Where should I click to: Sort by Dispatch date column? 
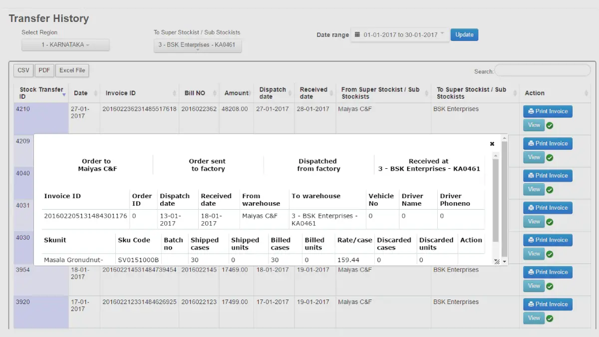click(x=274, y=93)
